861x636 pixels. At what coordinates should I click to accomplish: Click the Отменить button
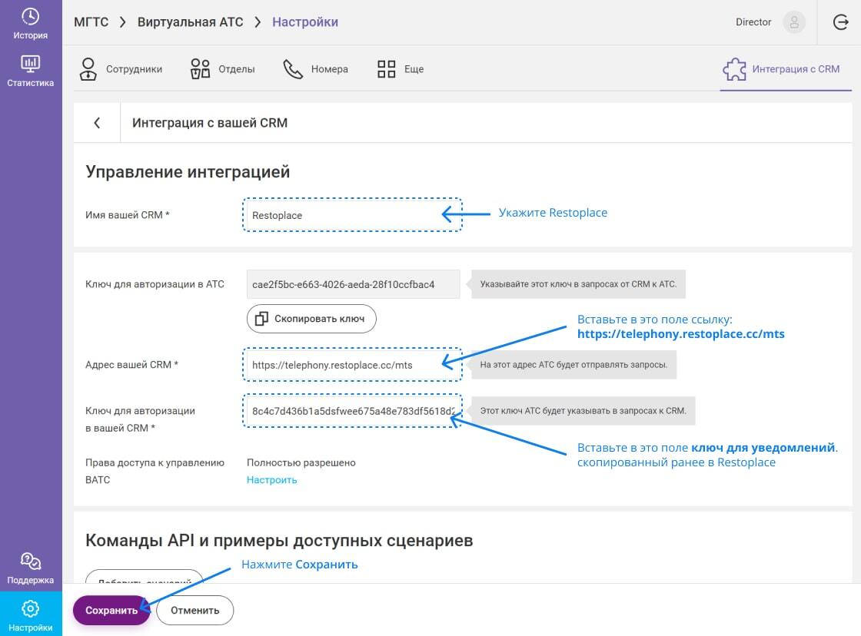[194, 610]
